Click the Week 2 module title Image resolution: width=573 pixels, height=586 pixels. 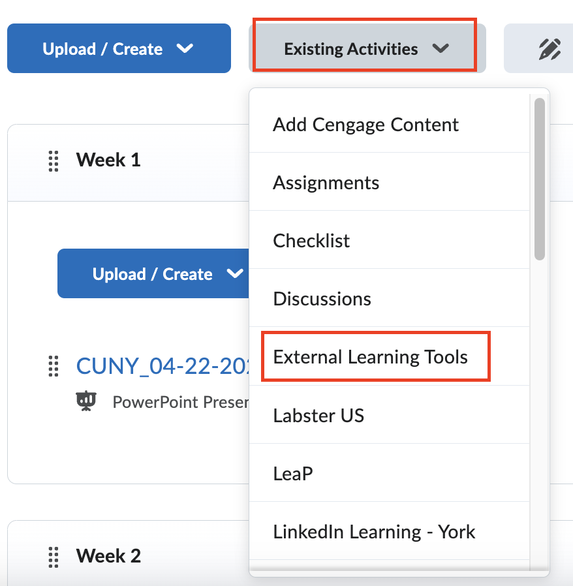(108, 556)
